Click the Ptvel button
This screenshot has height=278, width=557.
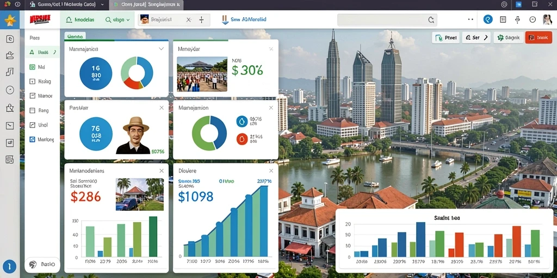click(446, 37)
